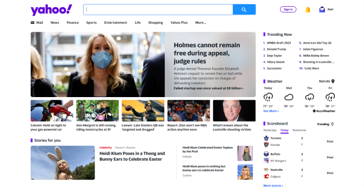Click the Yahoo logo

[x=51, y=10]
